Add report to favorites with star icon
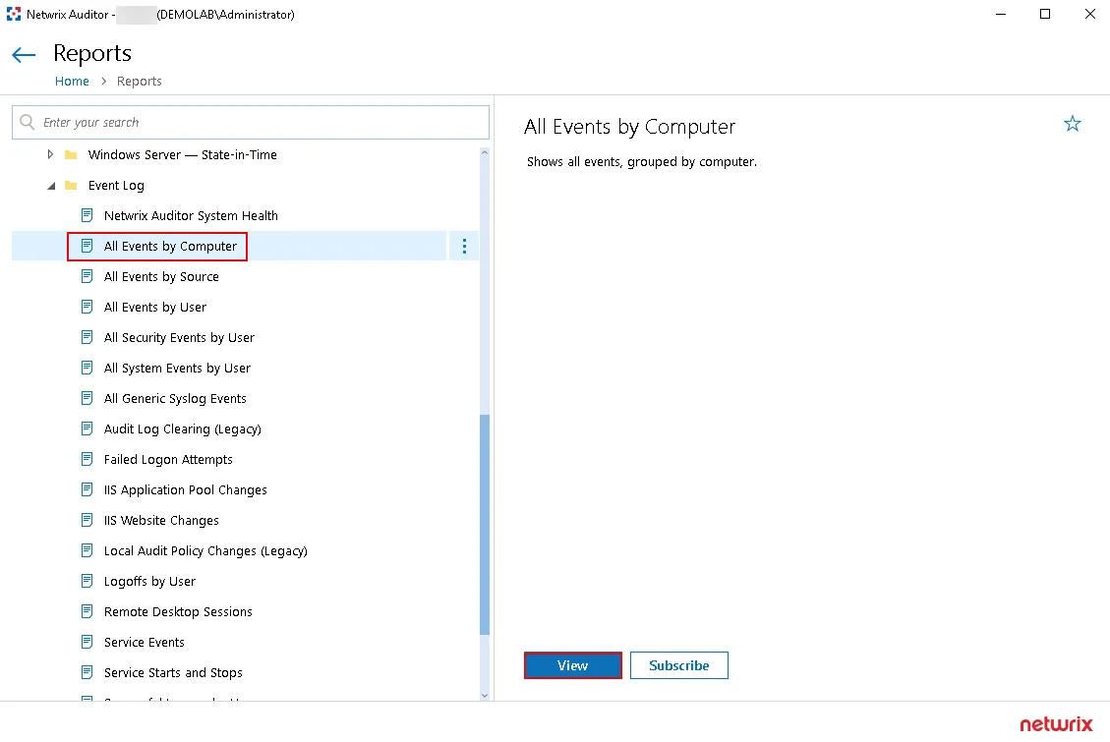 point(1072,124)
